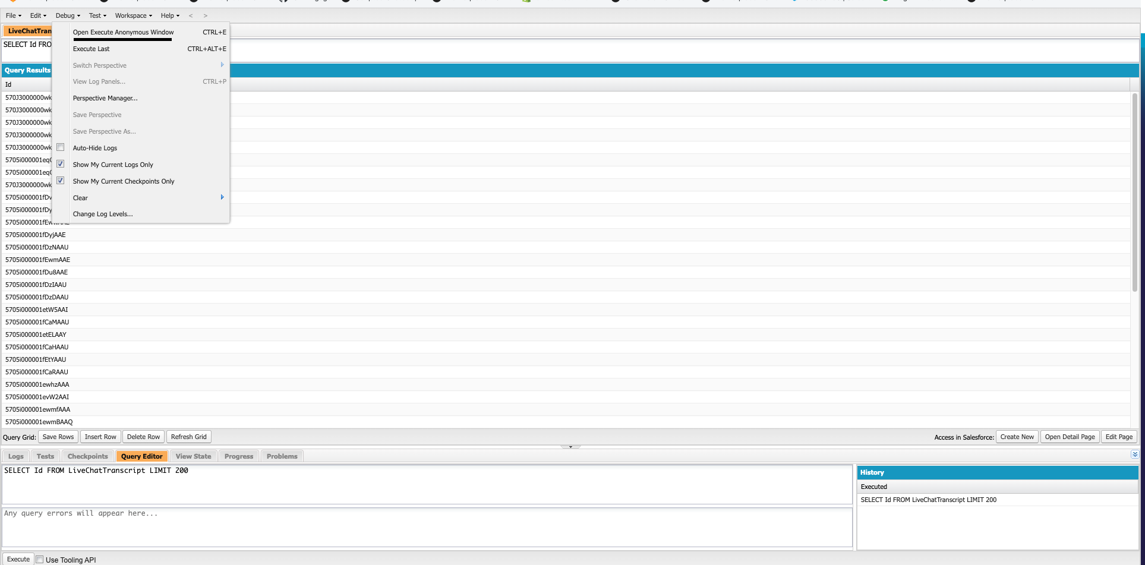Expand the Clear submenu
1145x565 pixels.
(x=141, y=198)
